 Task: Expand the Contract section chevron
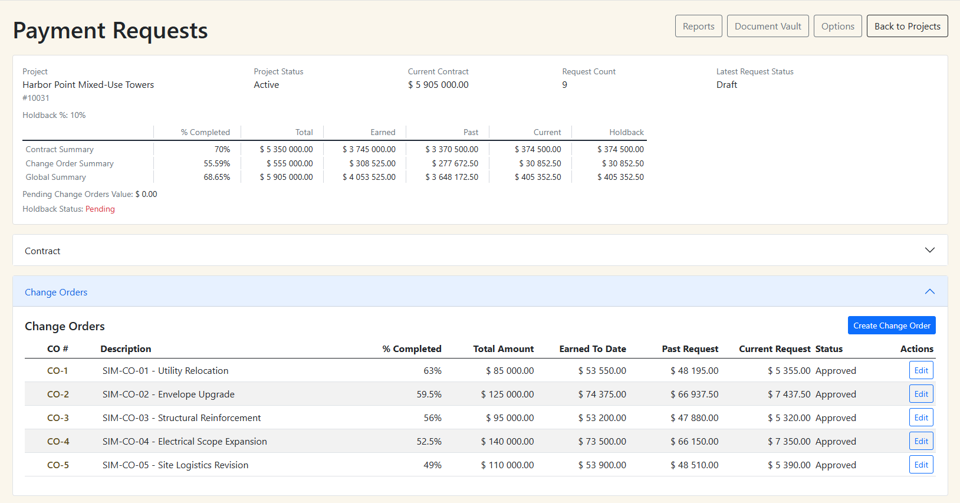pyautogui.click(x=929, y=250)
